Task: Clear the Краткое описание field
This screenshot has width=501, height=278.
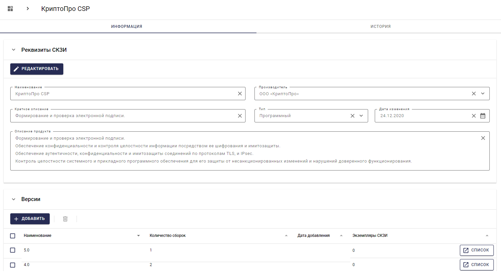Action: click(240, 116)
